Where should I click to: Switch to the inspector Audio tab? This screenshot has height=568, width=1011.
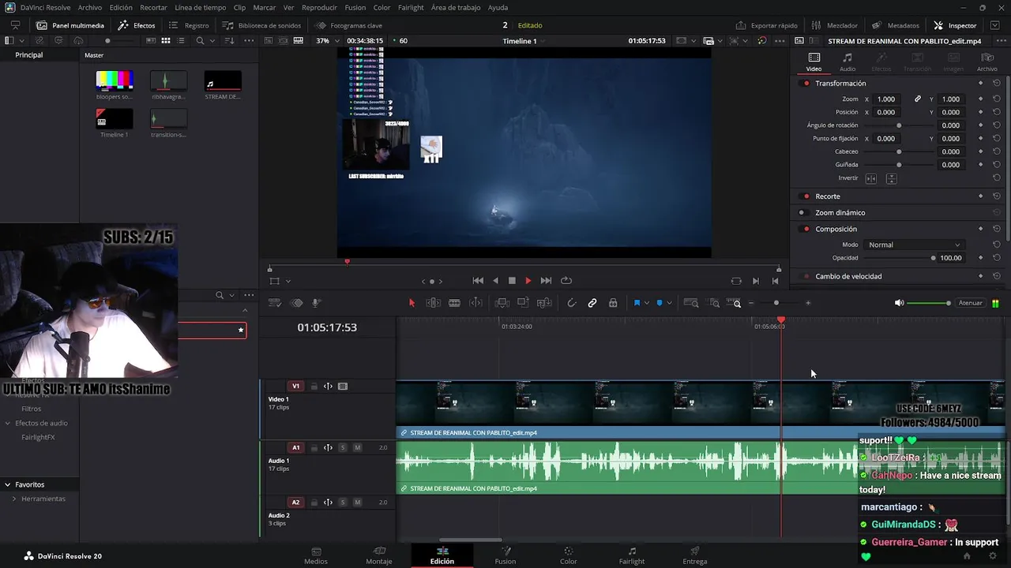(848, 62)
